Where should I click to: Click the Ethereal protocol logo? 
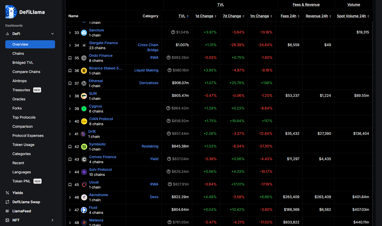(x=84, y=83)
